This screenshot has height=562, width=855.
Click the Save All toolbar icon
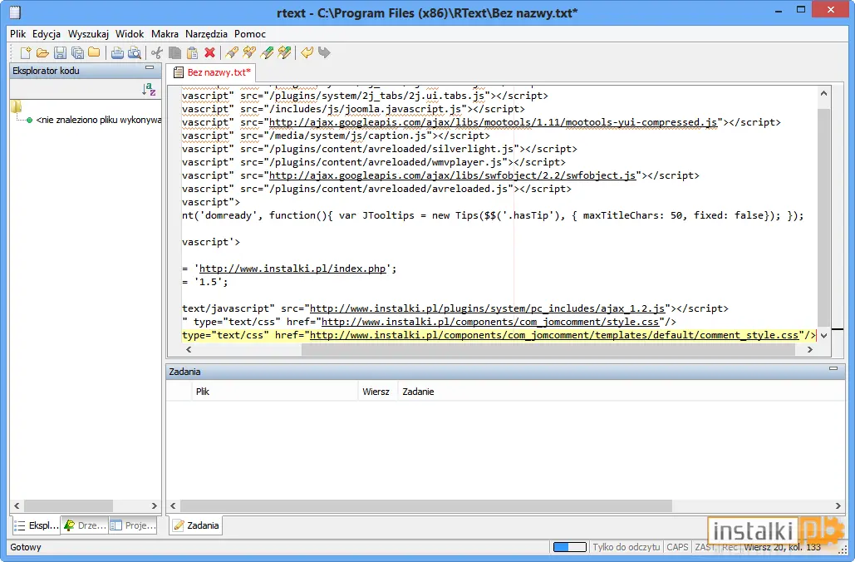77,52
